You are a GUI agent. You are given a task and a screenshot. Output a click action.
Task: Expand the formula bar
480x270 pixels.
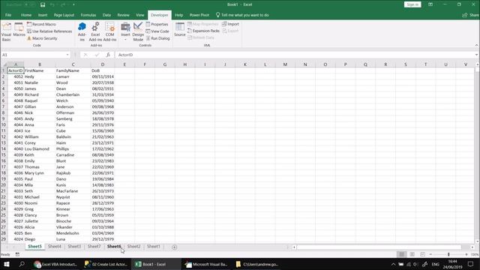coord(476,55)
